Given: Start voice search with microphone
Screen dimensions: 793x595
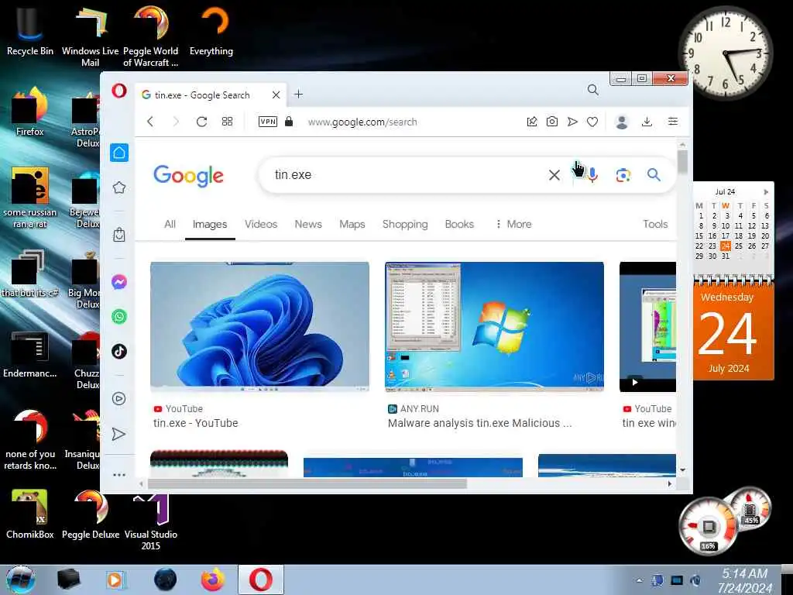Looking at the screenshot, I should coord(592,175).
